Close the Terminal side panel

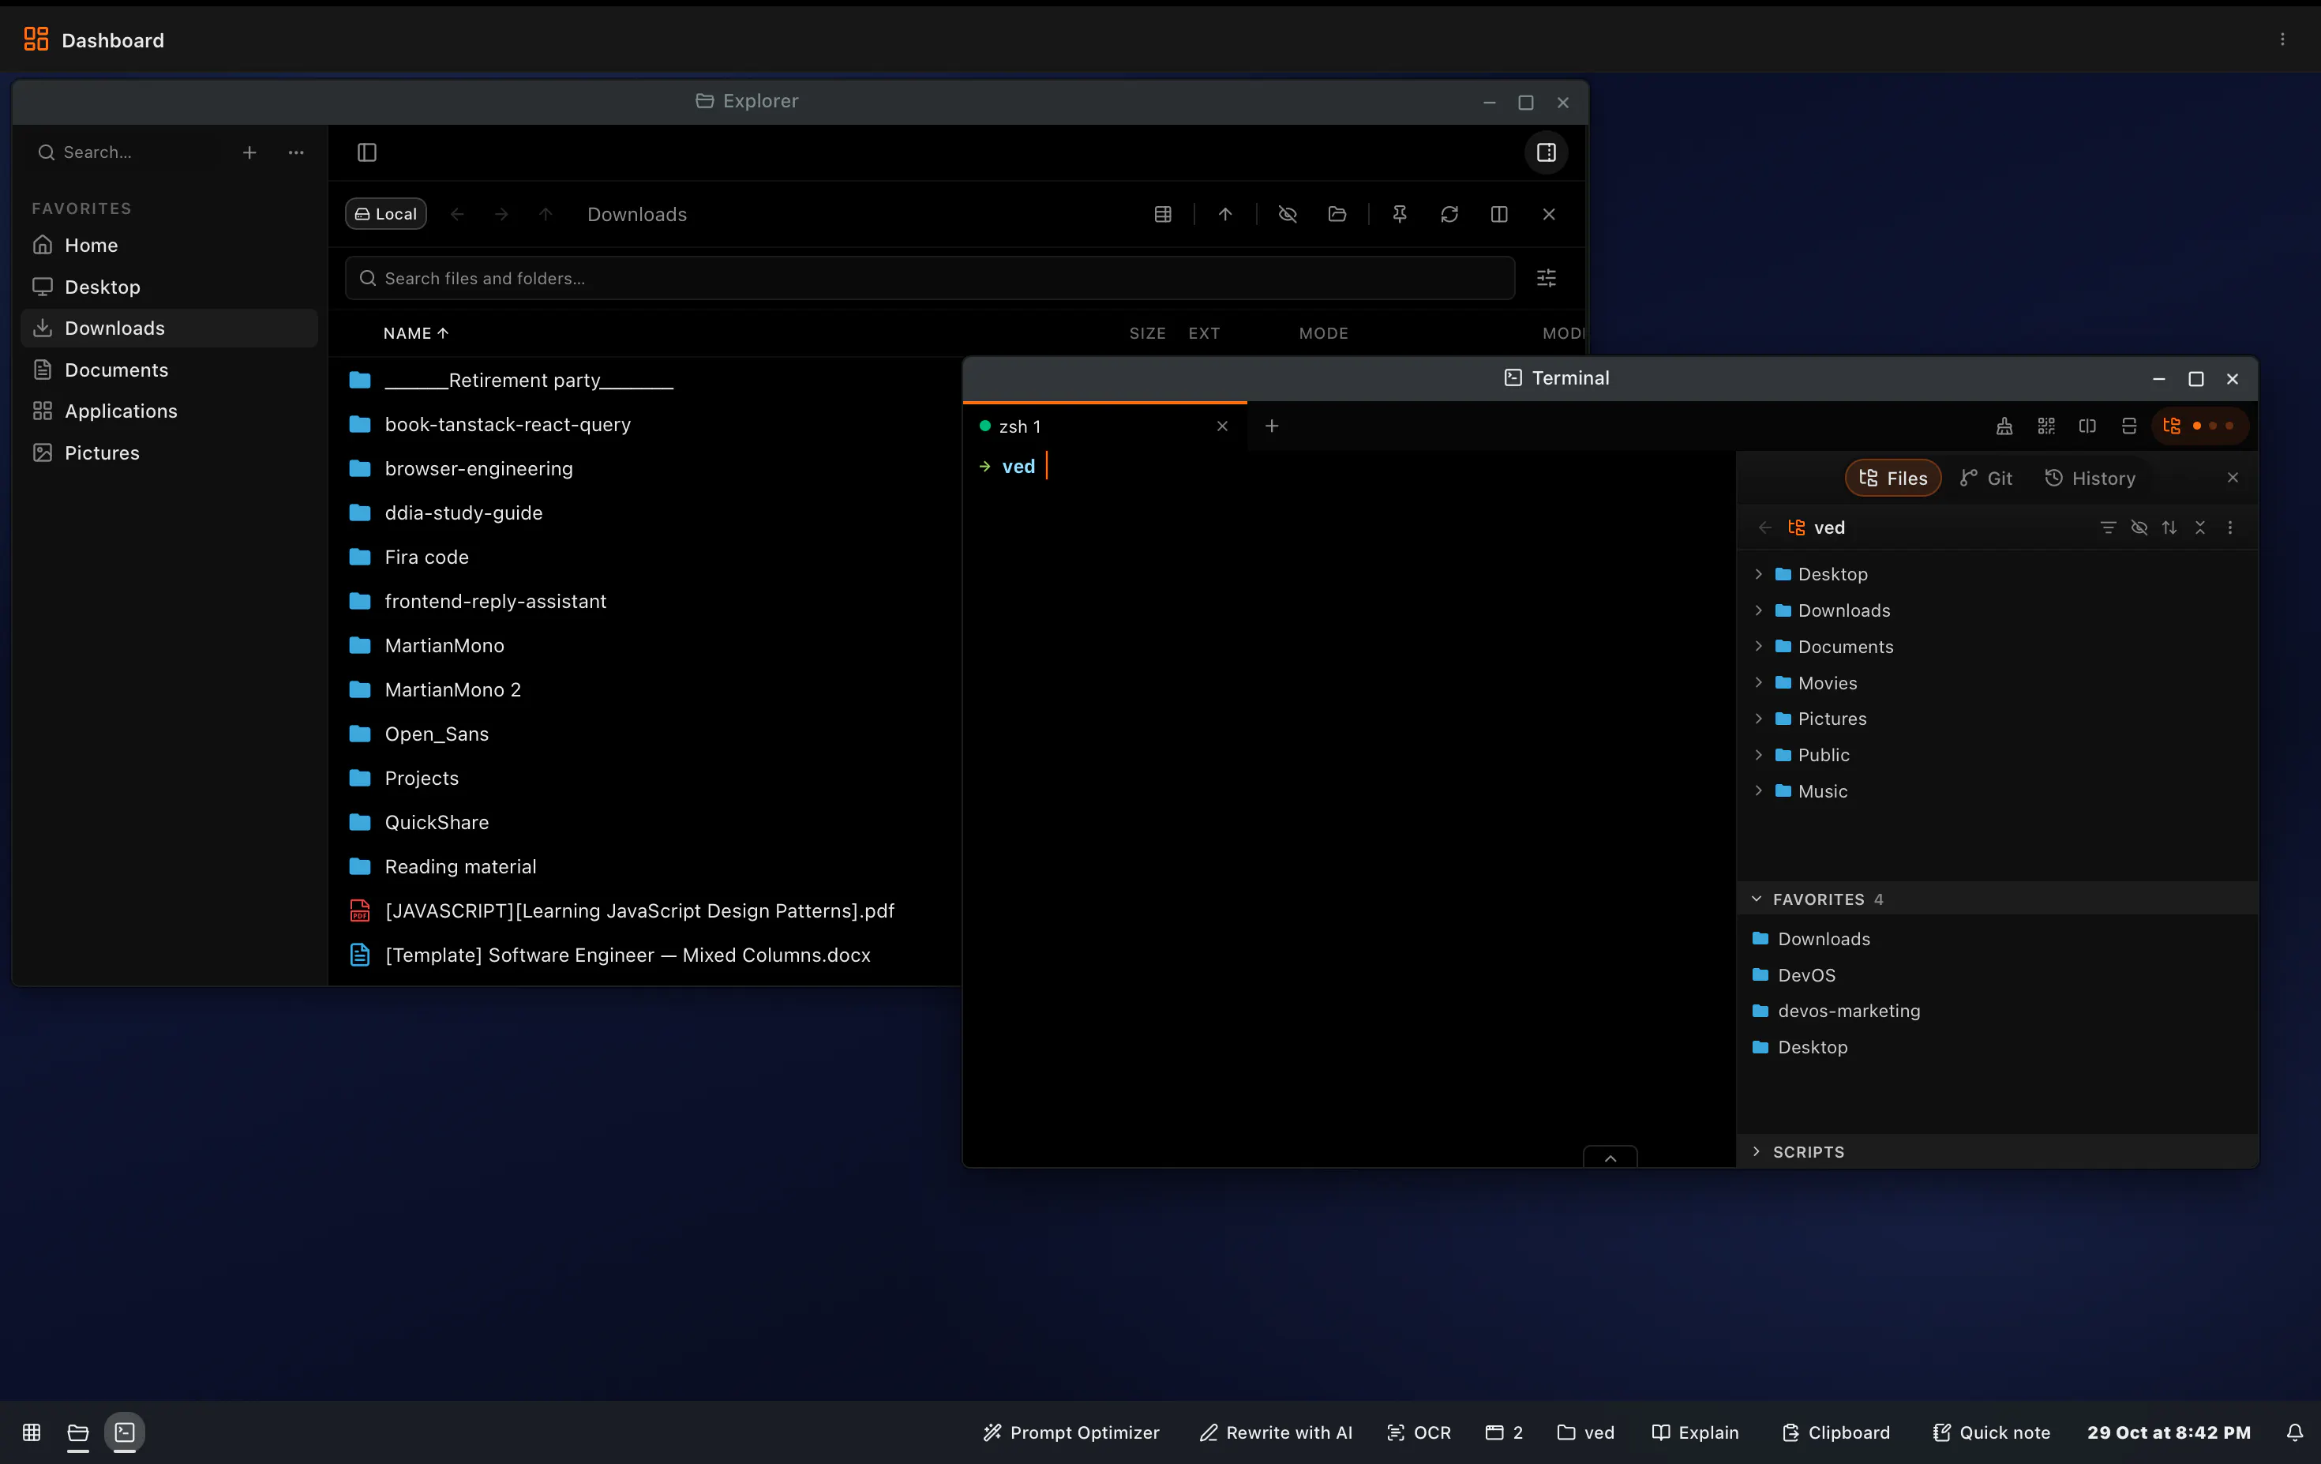2233,478
